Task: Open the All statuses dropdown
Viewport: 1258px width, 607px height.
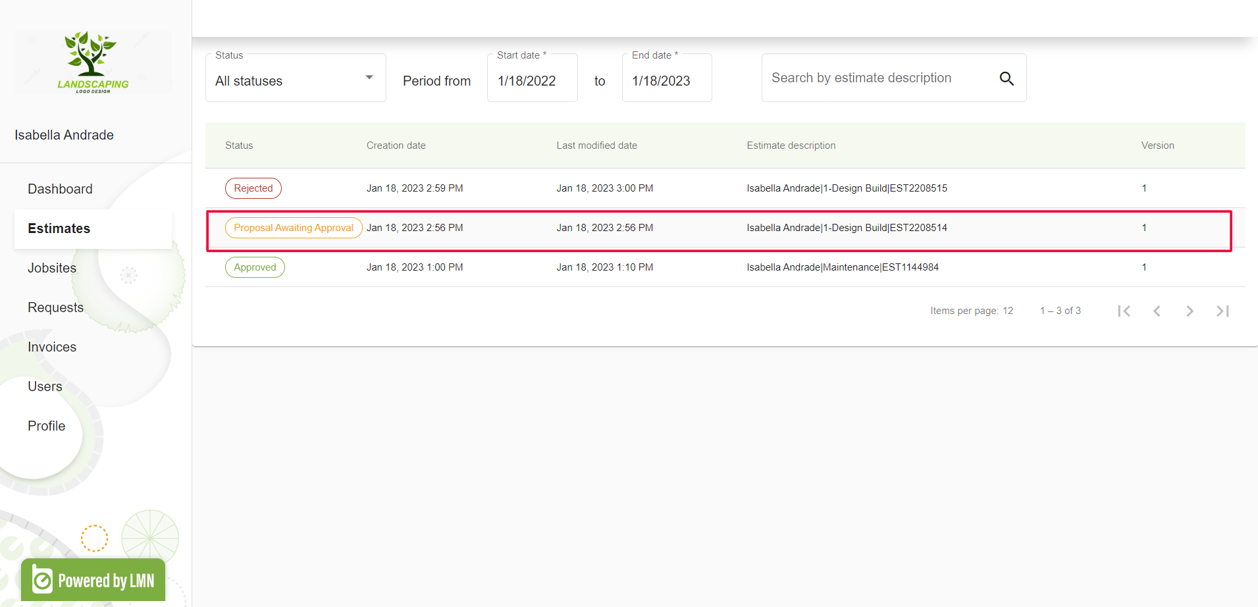Action: (296, 78)
